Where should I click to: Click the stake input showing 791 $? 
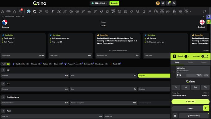[x=195, y=75]
